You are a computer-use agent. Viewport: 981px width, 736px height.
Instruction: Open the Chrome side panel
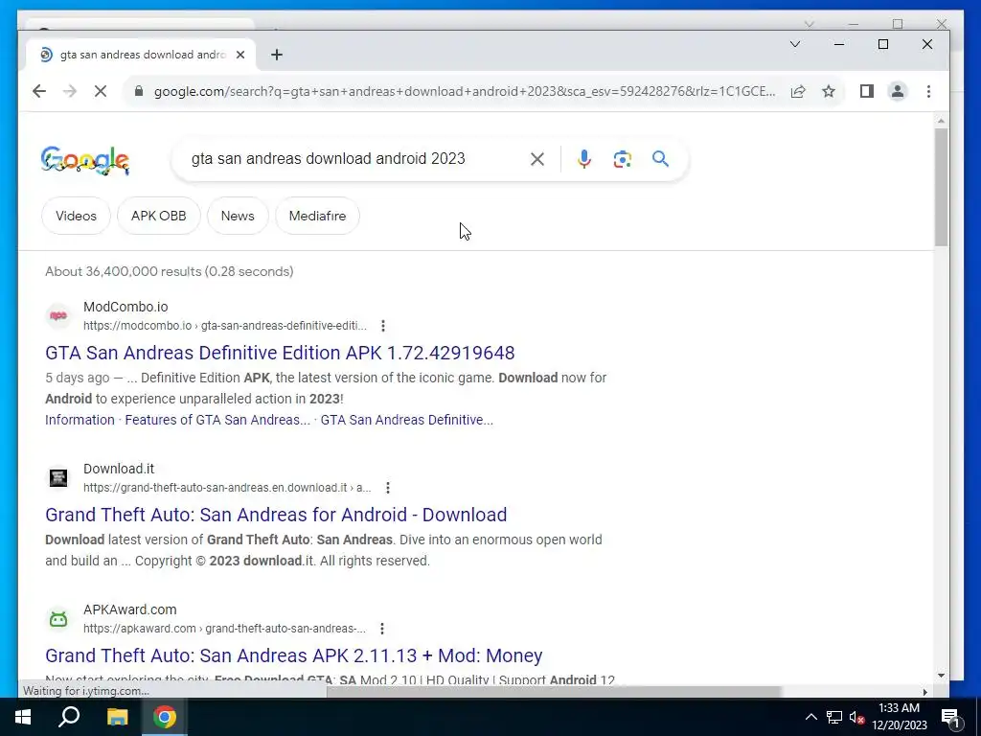(866, 91)
